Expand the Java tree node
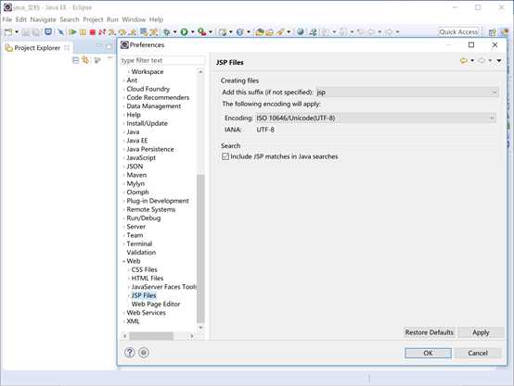Screen dimensions: 514x386 point(124,132)
